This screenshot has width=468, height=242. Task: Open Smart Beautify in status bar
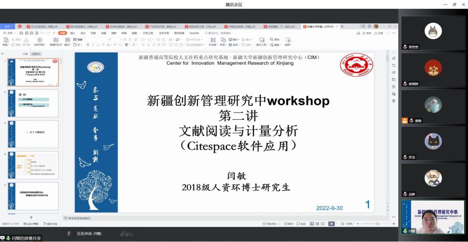pyautogui.click(x=271, y=224)
